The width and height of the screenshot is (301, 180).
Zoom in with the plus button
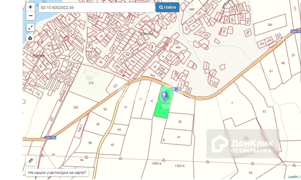pyautogui.click(x=30, y=7)
